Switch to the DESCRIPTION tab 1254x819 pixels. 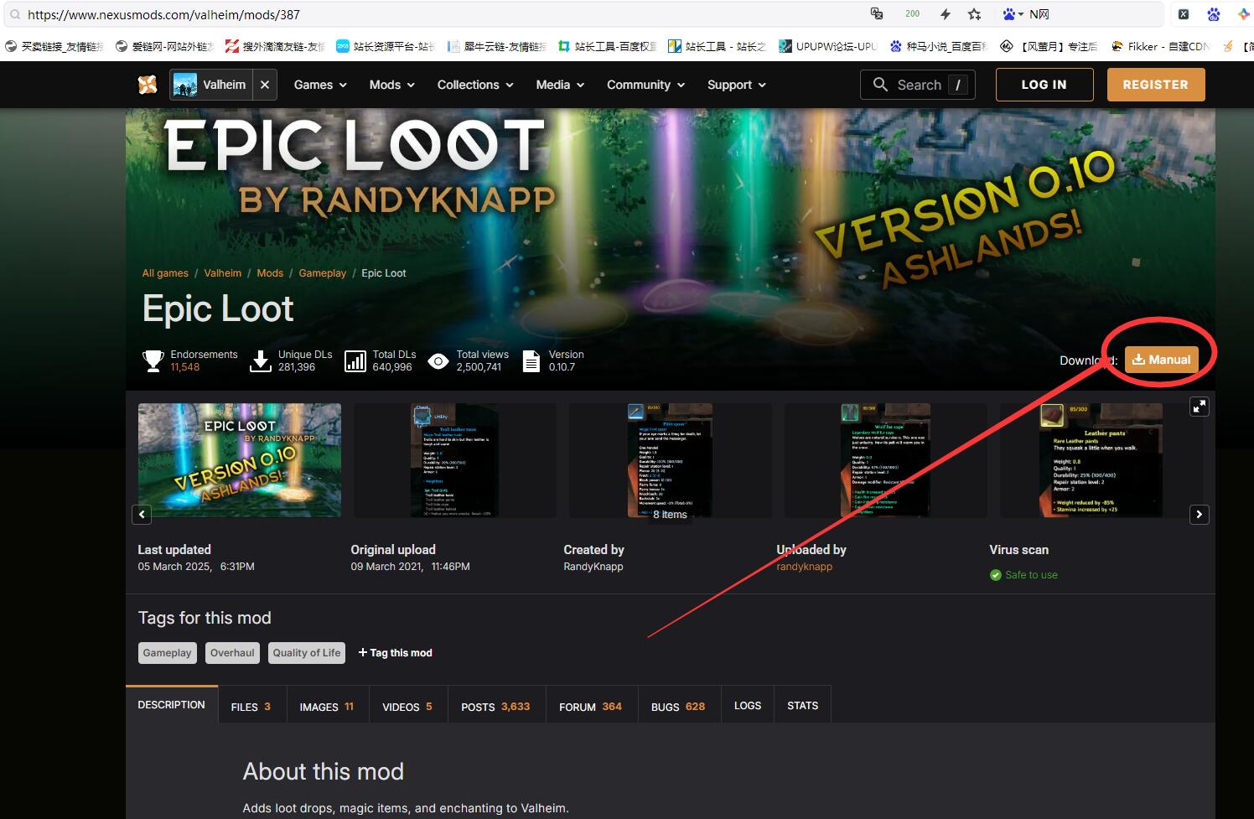(x=172, y=705)
